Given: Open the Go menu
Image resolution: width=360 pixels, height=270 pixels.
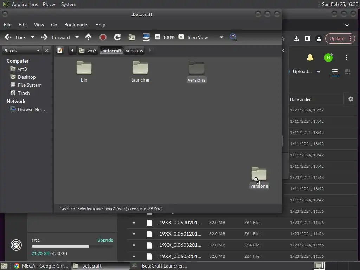Looking at the screenshot, I should 54,25.
